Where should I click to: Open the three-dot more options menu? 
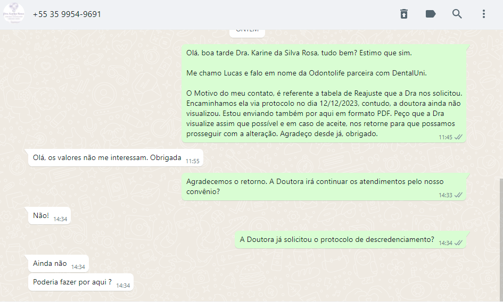pos(484,14)
